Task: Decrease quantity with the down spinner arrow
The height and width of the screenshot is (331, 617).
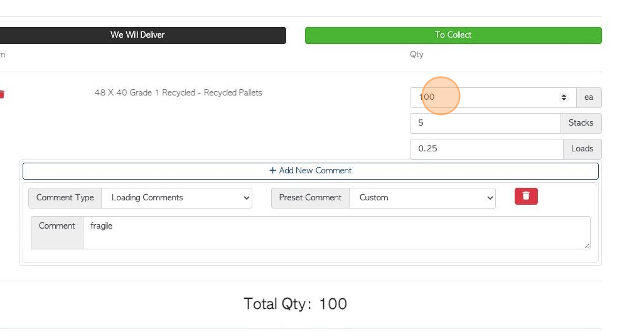Action: coord(564,99)
